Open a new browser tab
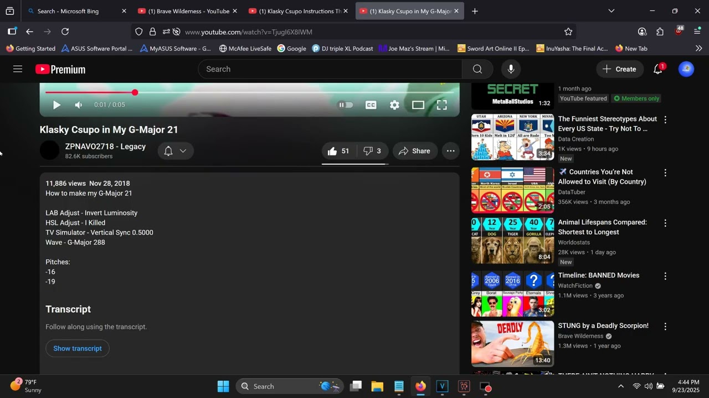 475,11
